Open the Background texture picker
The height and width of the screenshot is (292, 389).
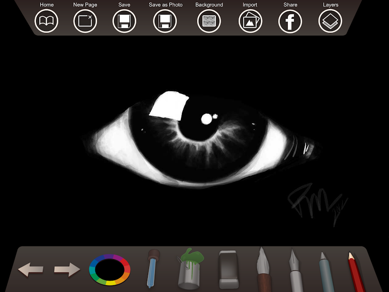[x=209, y=21]
